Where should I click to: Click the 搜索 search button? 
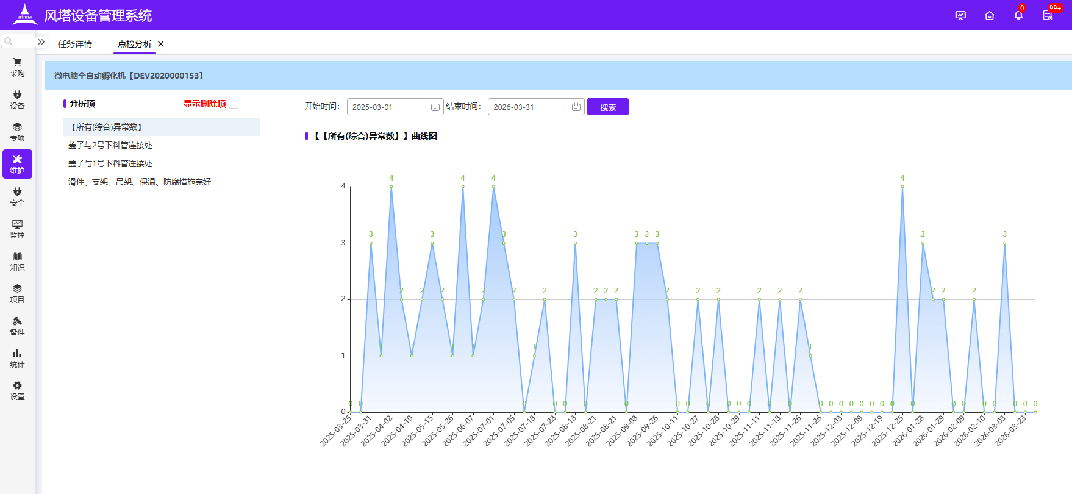click(x=607, y=107)
